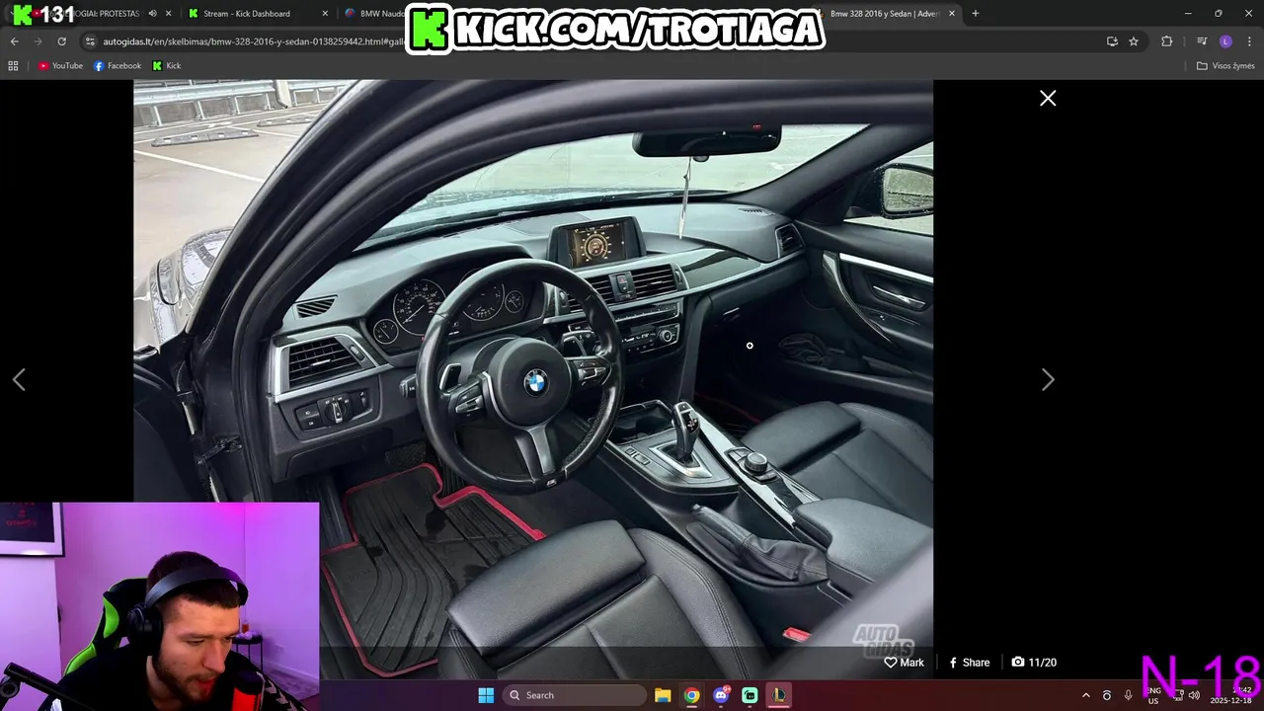This screenshot has height=711, width=1264.
Task: View site information icon in address bar
Action: (90, 41)
